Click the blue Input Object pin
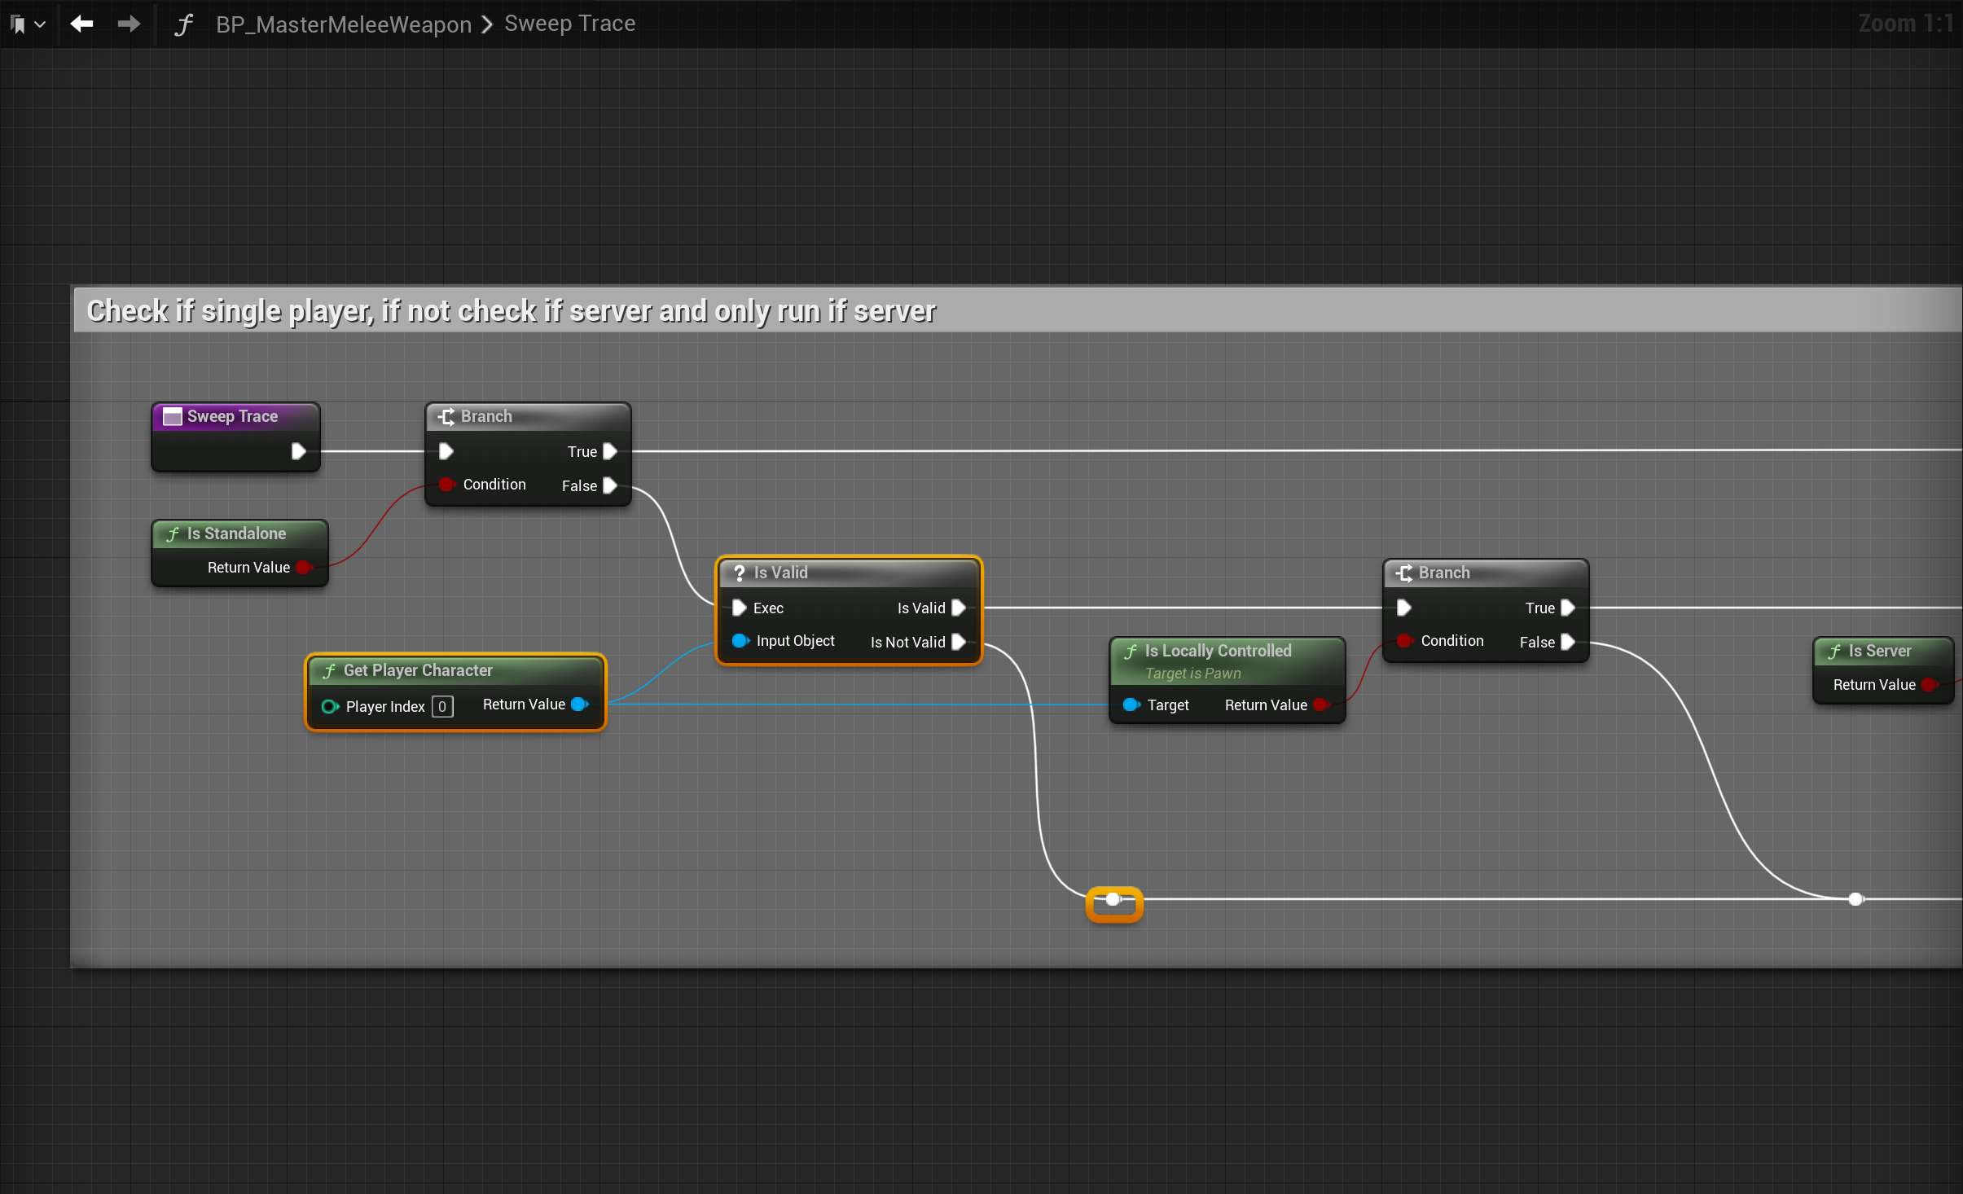 pos(740,641)
